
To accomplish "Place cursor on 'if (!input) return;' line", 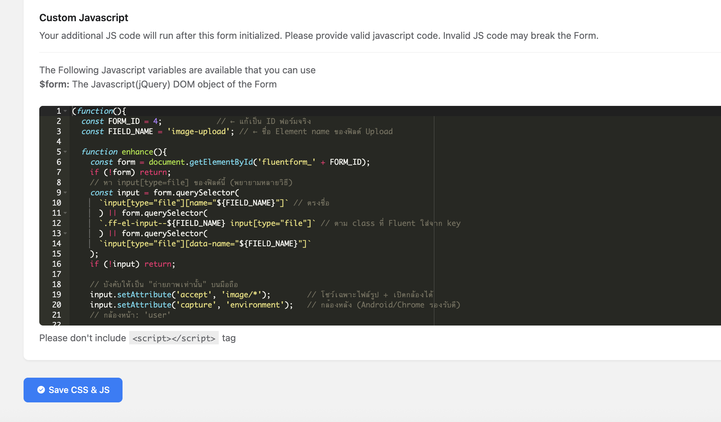I will click(132, 264).
